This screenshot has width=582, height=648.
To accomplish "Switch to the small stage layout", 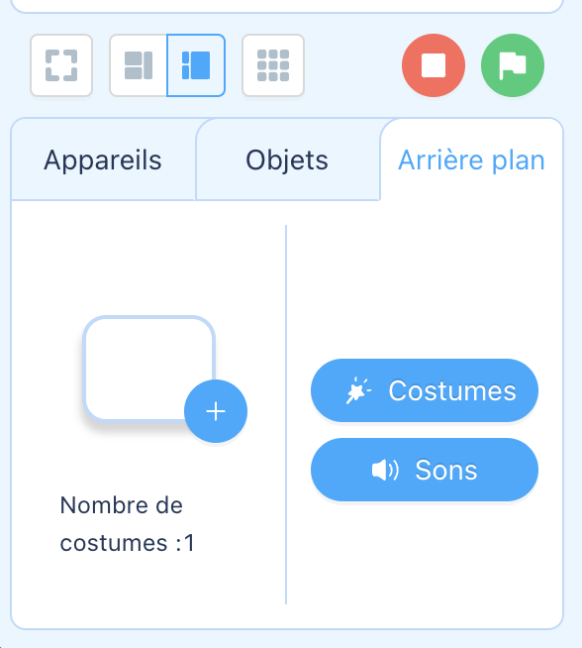I will coord(139,65).
